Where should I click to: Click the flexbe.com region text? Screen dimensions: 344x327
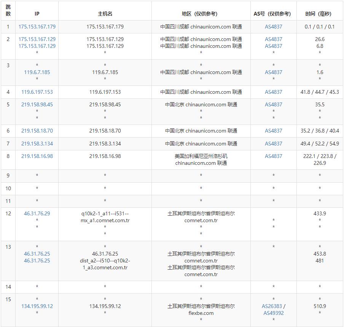[x=201, y=313]
